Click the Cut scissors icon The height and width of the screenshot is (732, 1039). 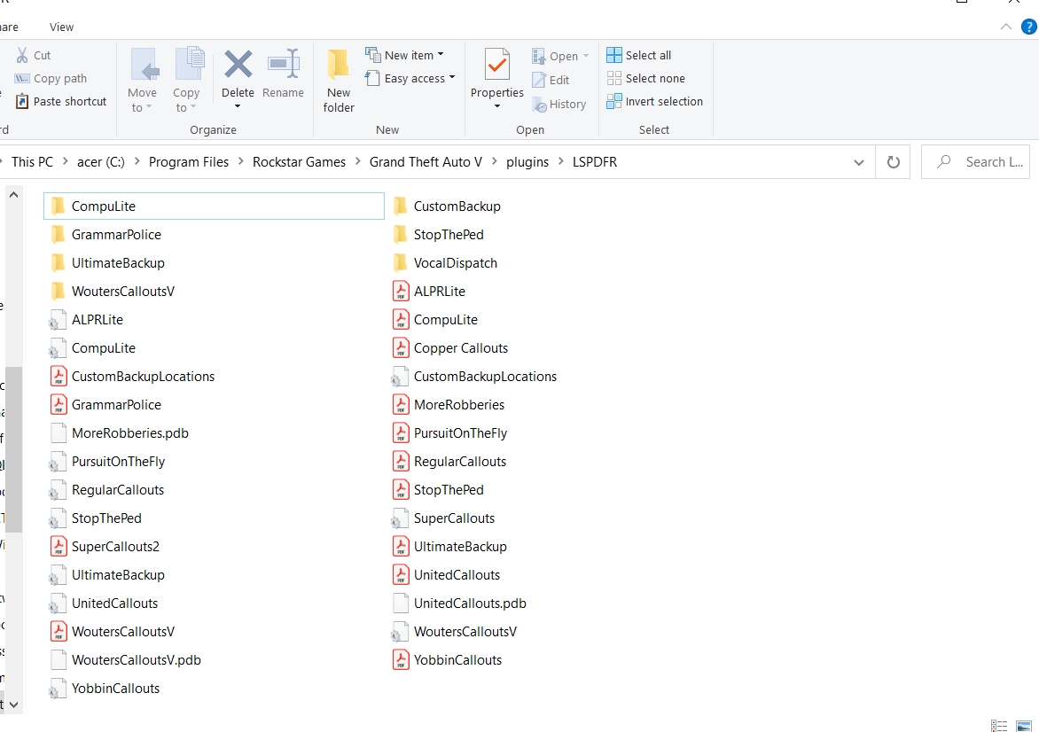click(22, 56)
